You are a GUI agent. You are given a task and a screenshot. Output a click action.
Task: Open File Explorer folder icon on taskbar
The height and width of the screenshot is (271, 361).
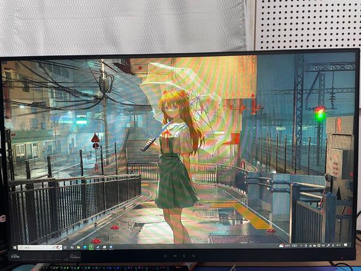point(78,248)
